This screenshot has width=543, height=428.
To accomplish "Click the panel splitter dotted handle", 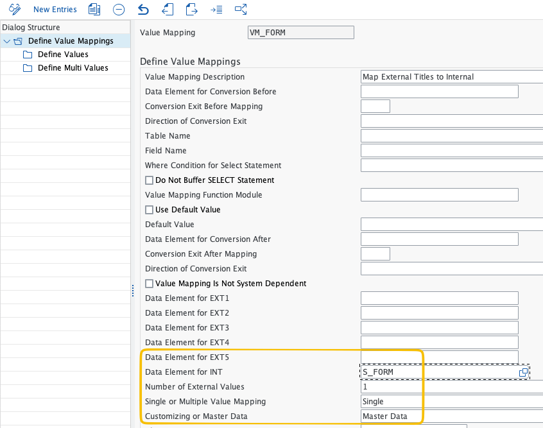I will 133,291.
